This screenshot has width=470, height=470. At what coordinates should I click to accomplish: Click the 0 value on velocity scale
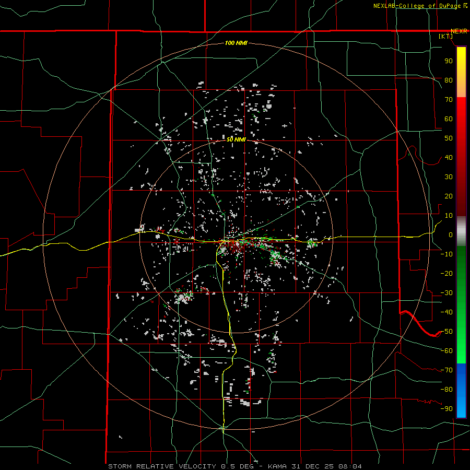pos(451,234)
